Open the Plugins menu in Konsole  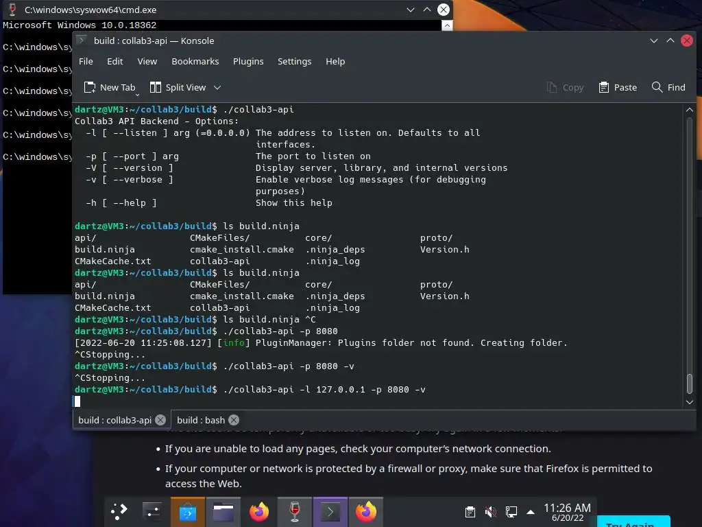(248, 61)
